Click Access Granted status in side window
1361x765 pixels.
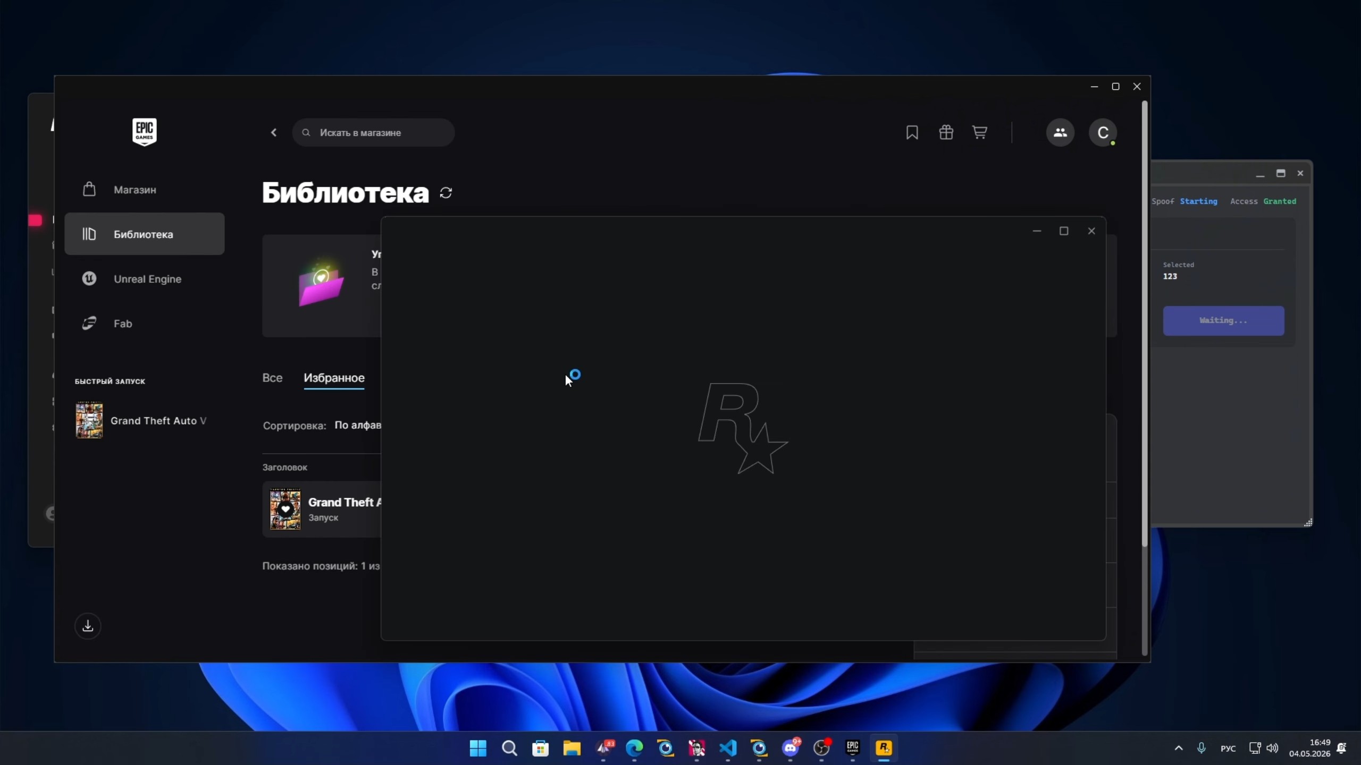click(1263, 201)
